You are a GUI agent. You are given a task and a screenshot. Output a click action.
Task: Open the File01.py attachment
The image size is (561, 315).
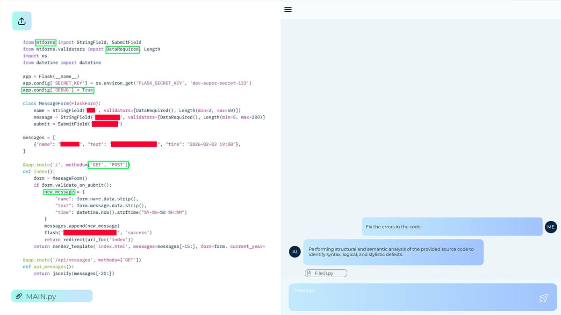coord(326,273)
